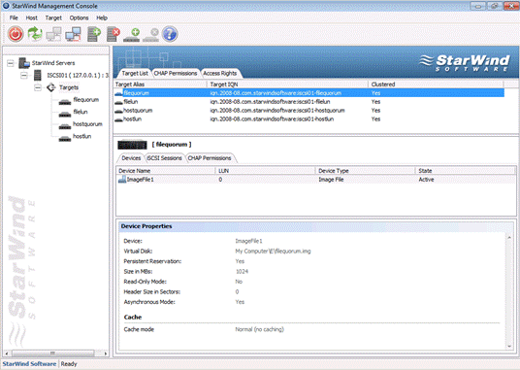
Task: Collapse the StarWind Servers tree node
Action: click(11, 63)
